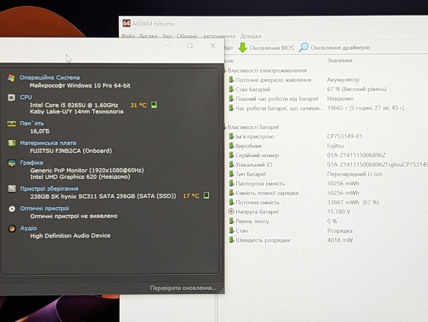Click the monitor Graphics icon
The image size is (428, 322).
coord(12,163)
